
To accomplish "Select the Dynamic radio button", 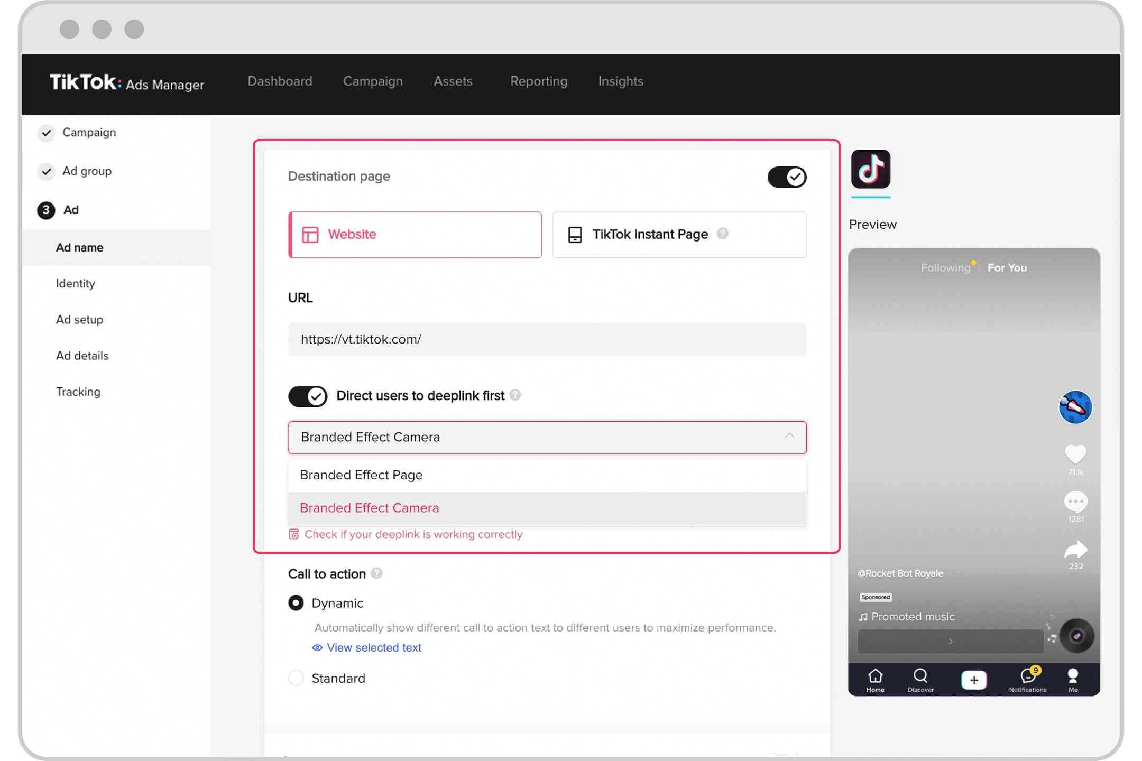I will coord(296,603).
